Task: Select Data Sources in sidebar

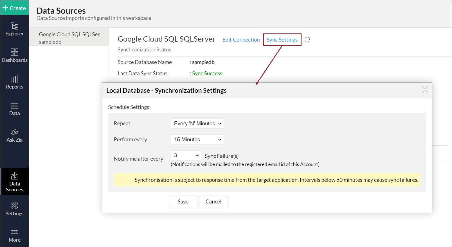Action: 15,182
